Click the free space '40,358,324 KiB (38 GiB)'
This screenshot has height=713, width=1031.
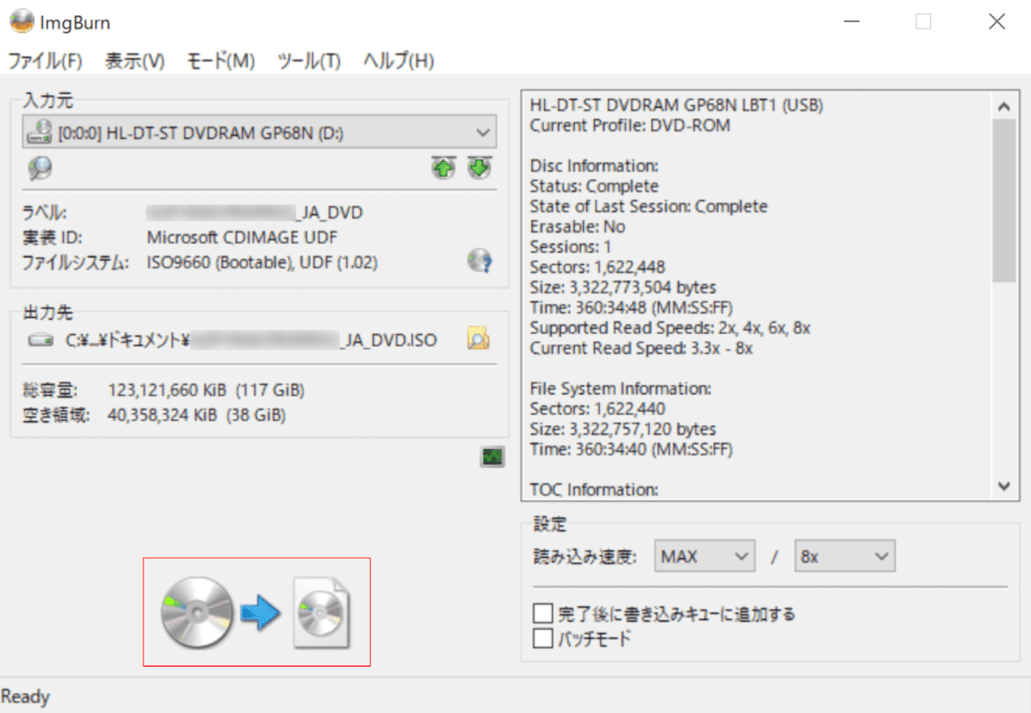click(x=196, y=415)
